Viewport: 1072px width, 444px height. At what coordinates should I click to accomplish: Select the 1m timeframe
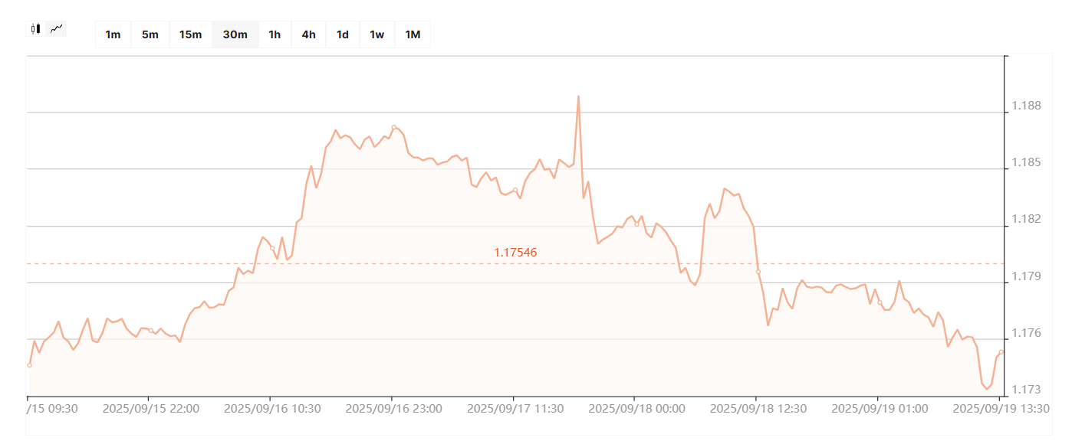pyautogui.click(x=113, y=34)
